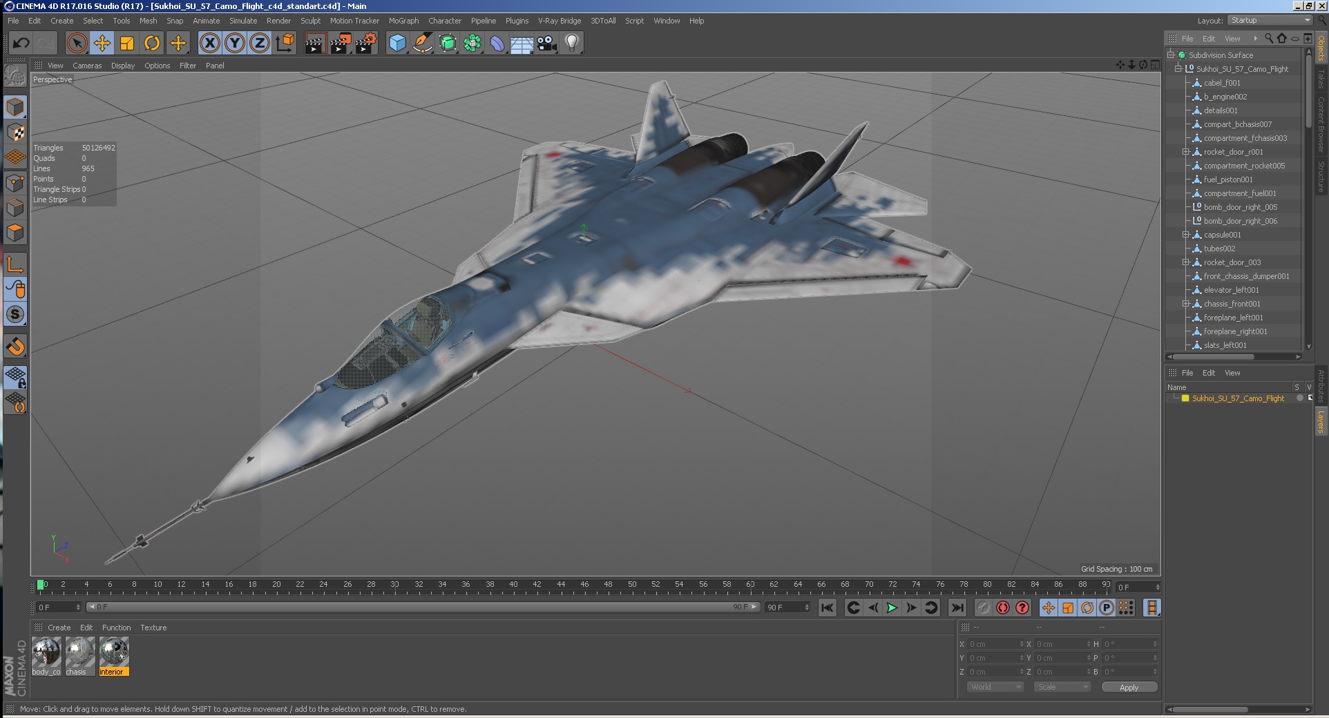1329x718 pixels.
Task: Click the timeline frame 0 marker
Action: click(x=41, y=585)
